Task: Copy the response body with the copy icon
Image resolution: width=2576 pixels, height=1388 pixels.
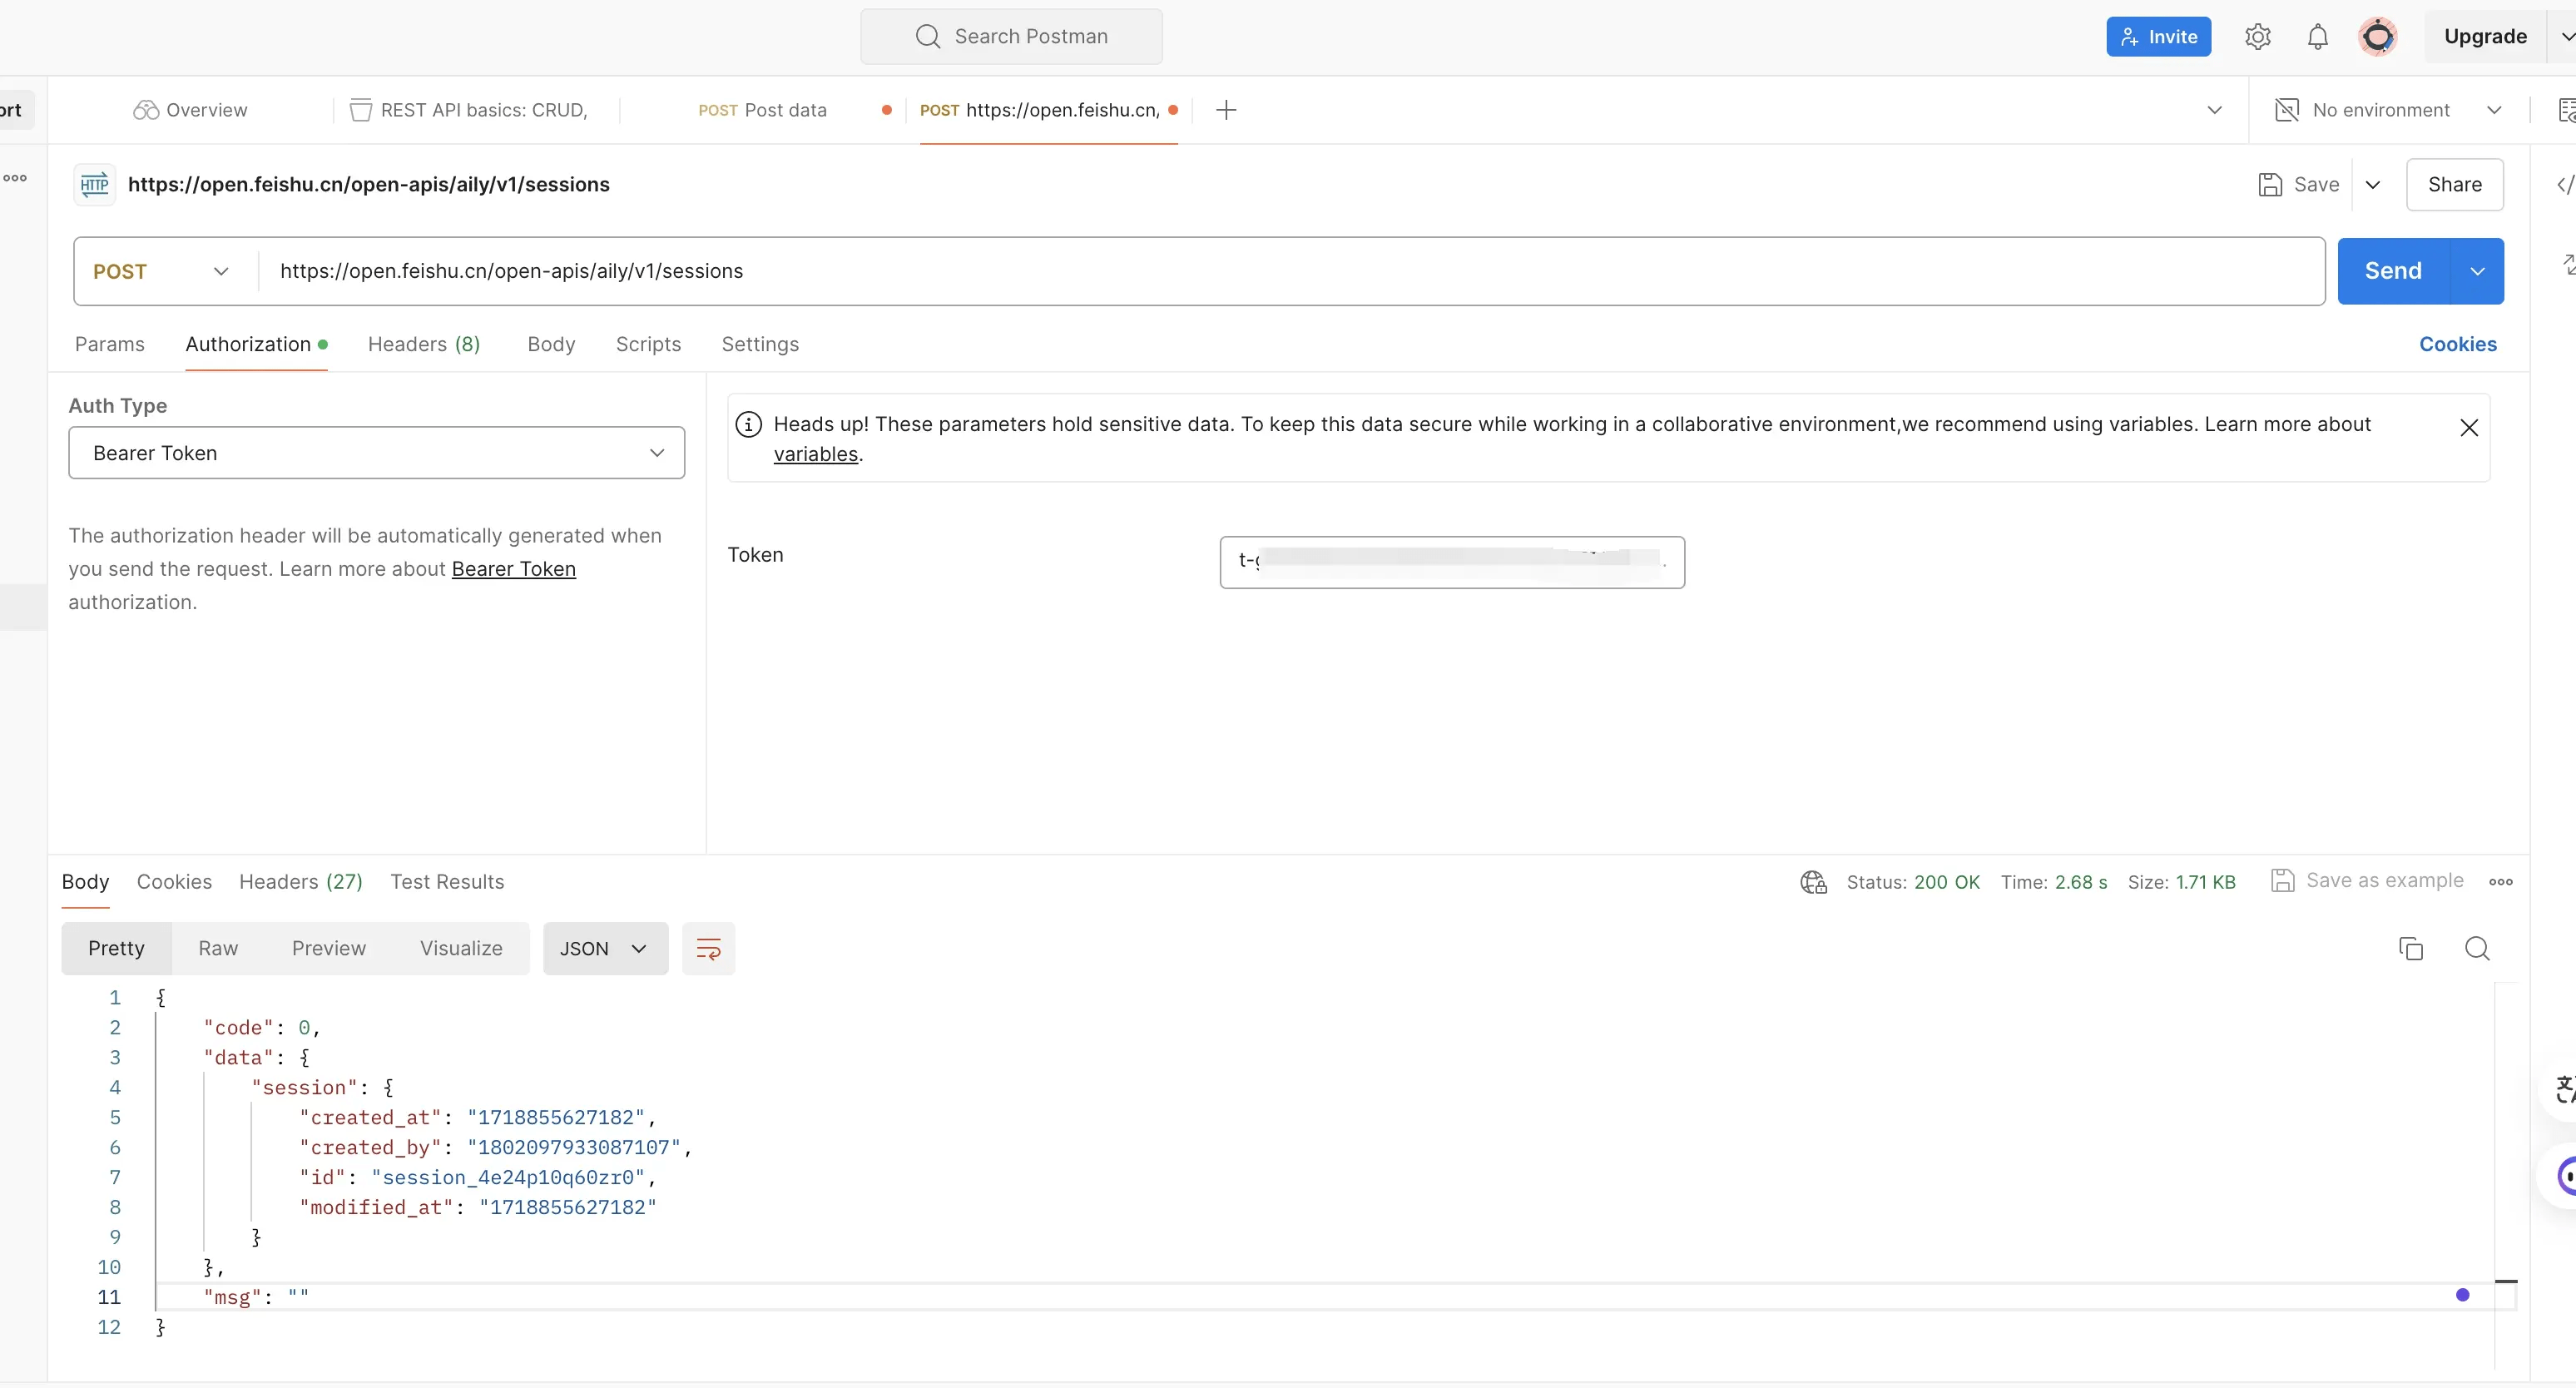Action: tap(2410, 948)
